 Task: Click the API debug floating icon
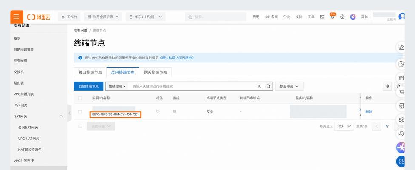pos(401,106)
